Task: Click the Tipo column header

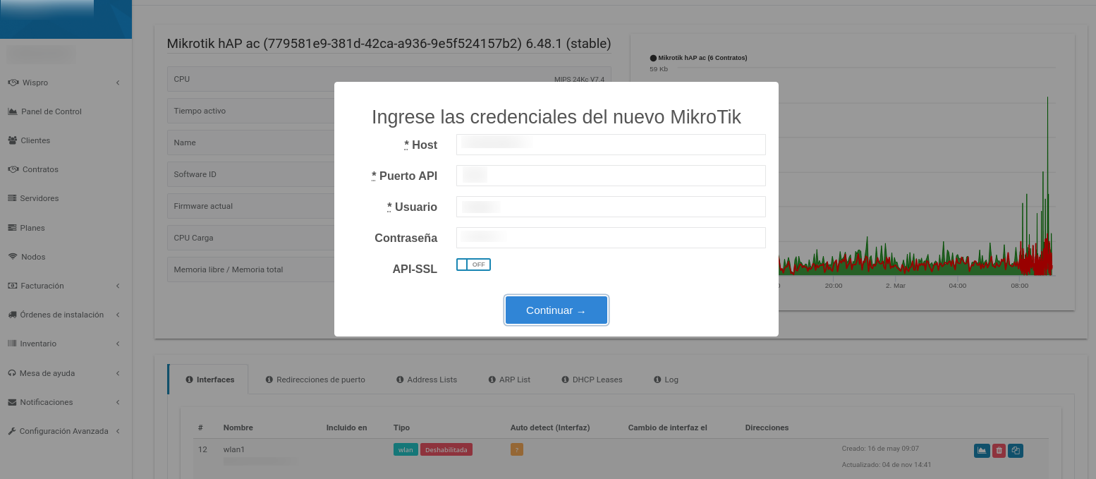Action: point(401,428)
